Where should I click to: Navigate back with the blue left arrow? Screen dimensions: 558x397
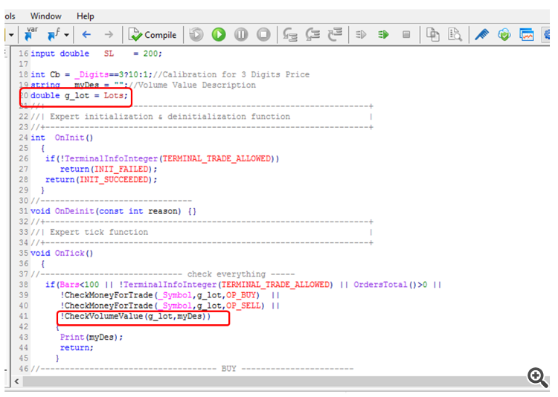pos(86,34)
